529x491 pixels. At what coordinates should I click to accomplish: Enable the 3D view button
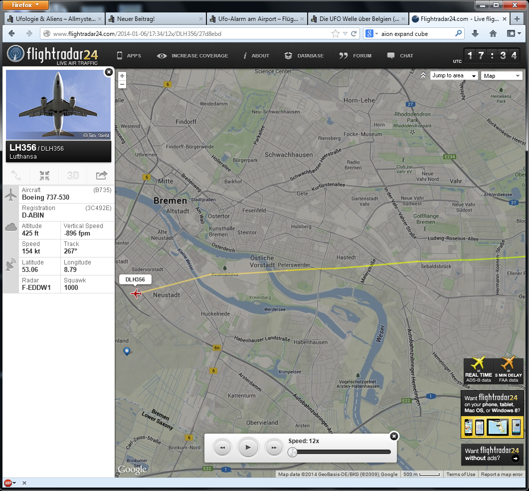73,175
